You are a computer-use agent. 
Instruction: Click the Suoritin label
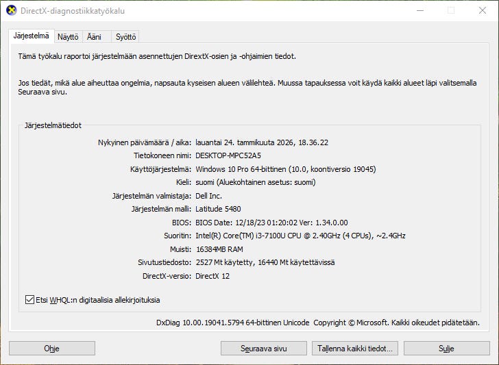(178, 236)
